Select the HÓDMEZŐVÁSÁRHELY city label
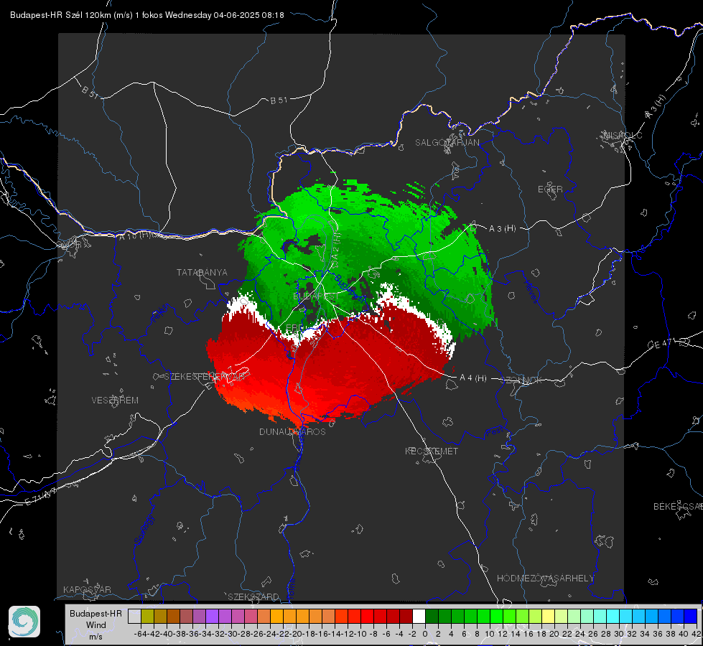This screenshot has height=646, width=703. [545, 579]
